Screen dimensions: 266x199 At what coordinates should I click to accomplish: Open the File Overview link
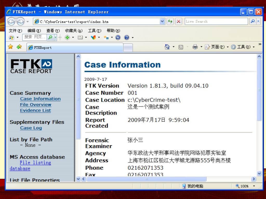[35, 105]
